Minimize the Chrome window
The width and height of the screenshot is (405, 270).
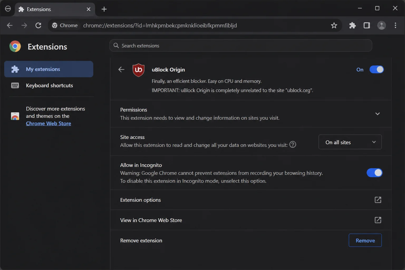tap(360, 8)
